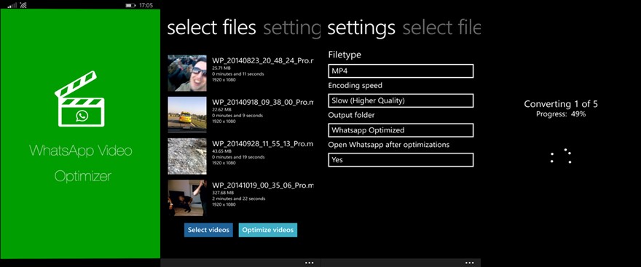Screen dimensions: 641x267
Task: Tap the signal strength indicator in status bar
Action: pos(12,5)
